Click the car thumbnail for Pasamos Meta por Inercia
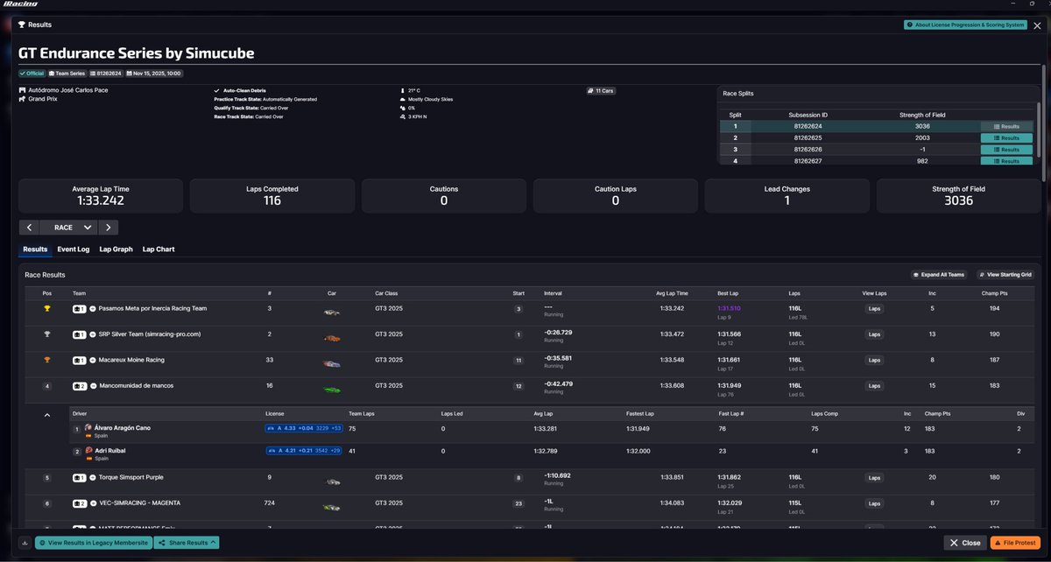The width and height of the screenshot is (1051, 562). coord(331,312)
